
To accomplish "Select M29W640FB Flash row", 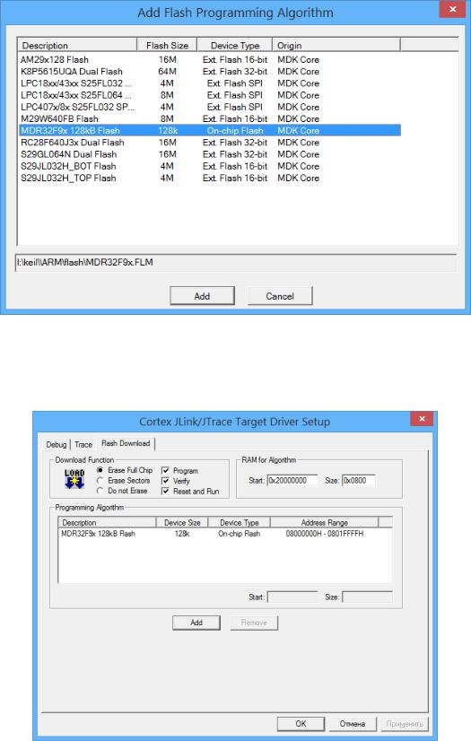I will coord(210,118).
